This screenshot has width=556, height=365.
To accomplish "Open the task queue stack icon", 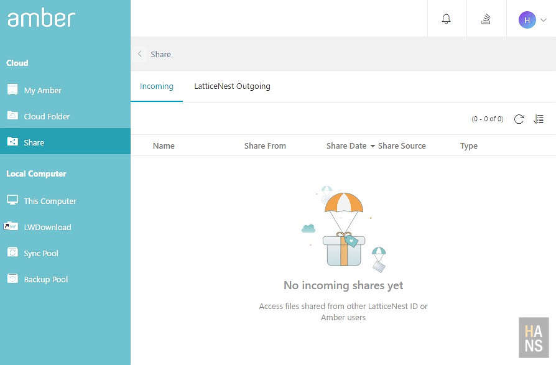I will coord(486,19).
